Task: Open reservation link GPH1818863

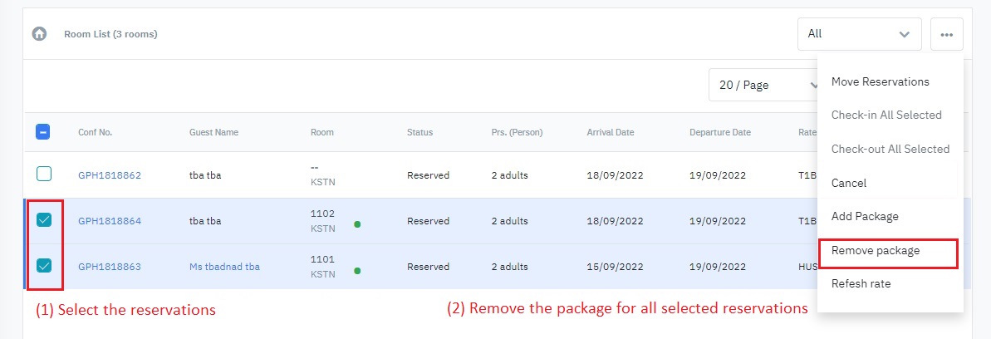Action: click(x=110, y=267)
